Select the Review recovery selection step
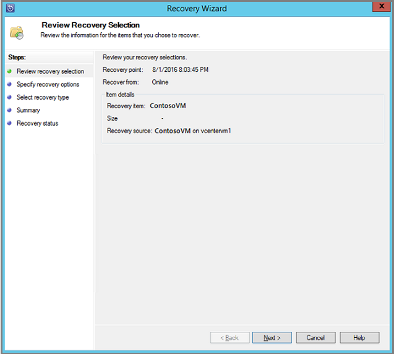This screenshot has width=394, height=354. point(50,71)
